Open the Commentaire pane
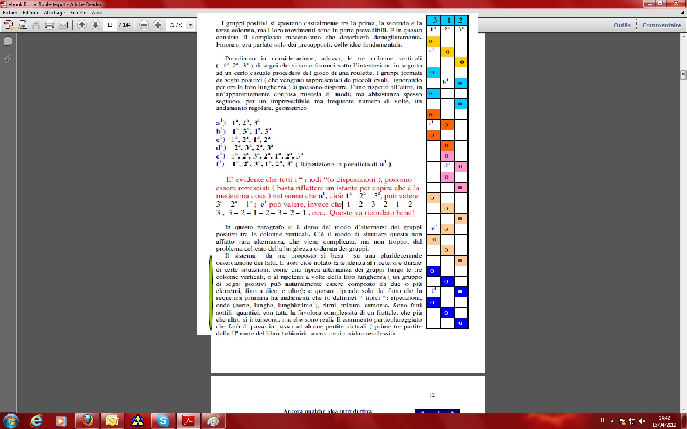 (661, 25)
